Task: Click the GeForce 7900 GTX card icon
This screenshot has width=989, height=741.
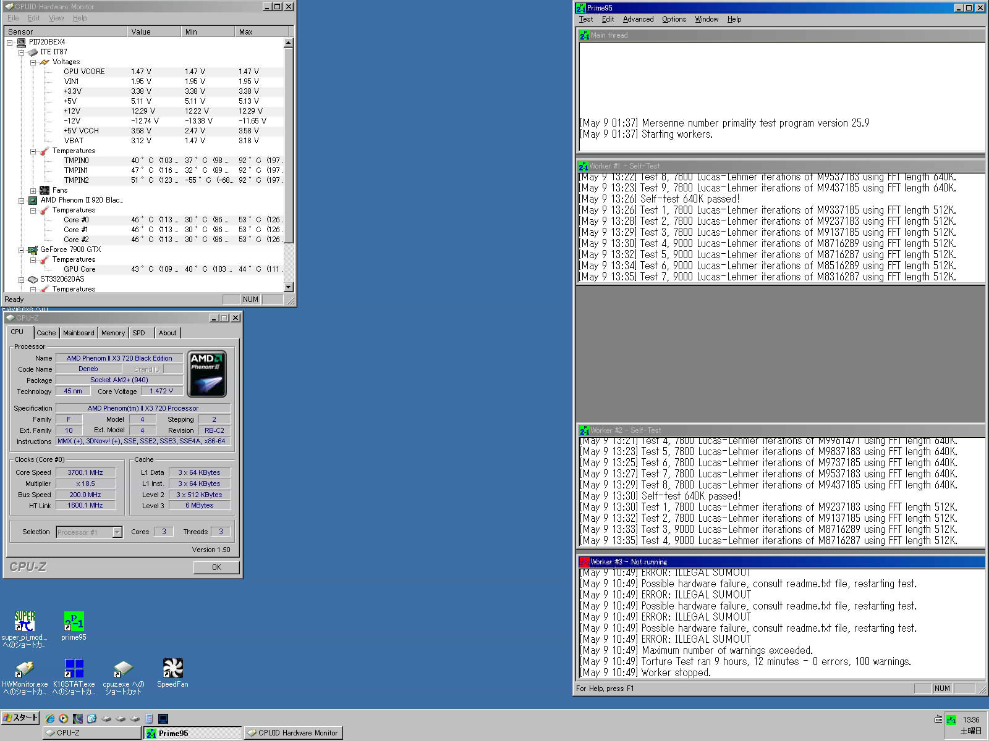Action: (x=33, y=249)
